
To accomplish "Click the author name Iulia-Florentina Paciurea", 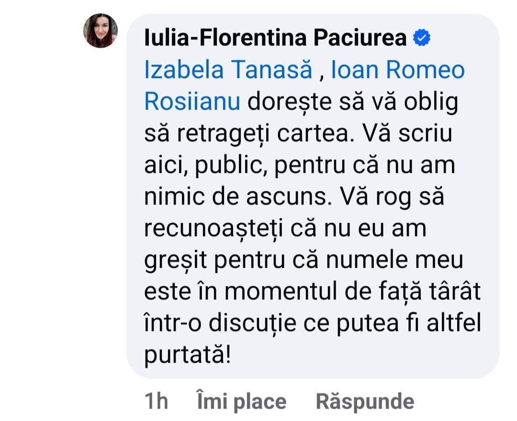I will (275, 38).
